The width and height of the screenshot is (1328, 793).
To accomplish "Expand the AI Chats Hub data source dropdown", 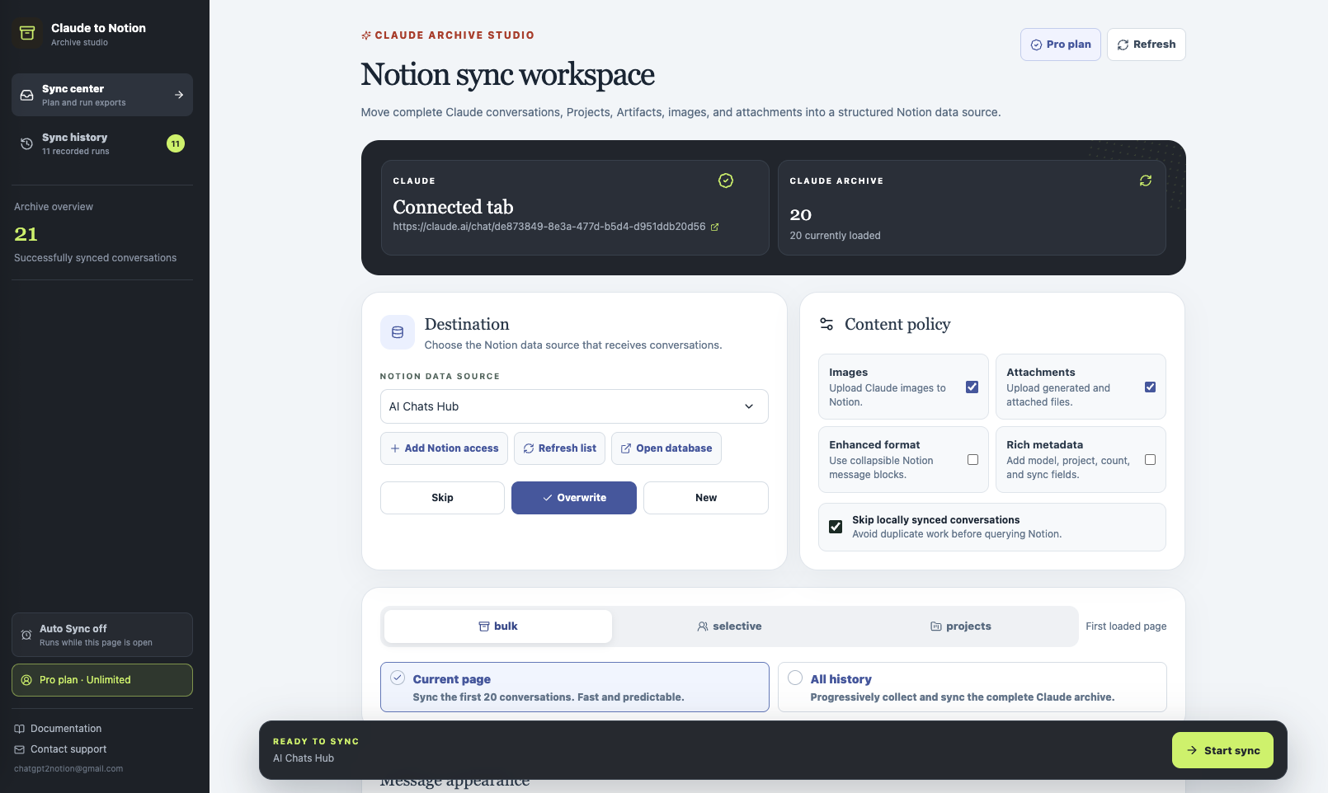I will (x=574, y=406).
